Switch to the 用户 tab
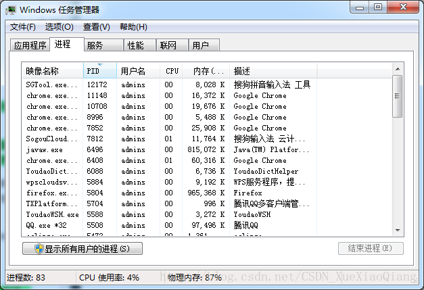This screenshot has width=424, height=290. [204, 45]
